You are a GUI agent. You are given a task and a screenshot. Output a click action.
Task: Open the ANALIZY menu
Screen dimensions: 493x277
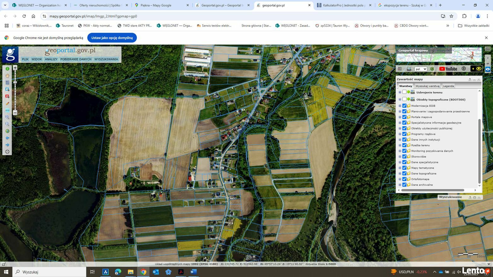pyautogui.click(x=51, y=59)
